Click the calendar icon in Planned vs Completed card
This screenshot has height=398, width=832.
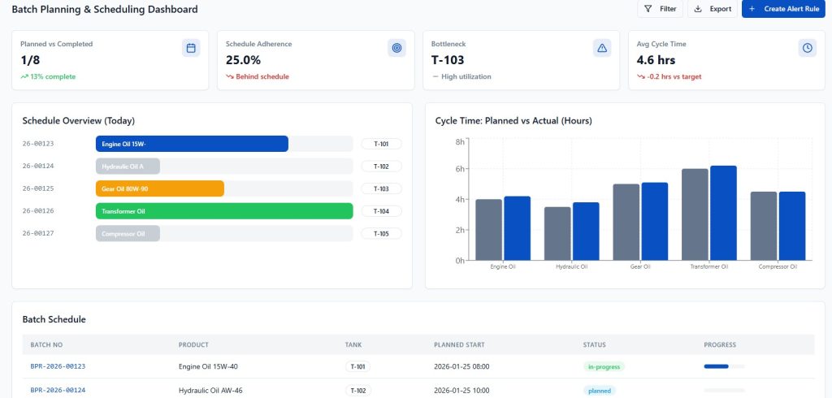(191, 48)
